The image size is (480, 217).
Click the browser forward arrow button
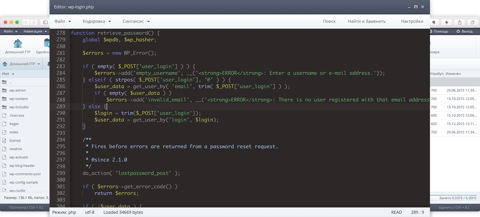[34, 22]
